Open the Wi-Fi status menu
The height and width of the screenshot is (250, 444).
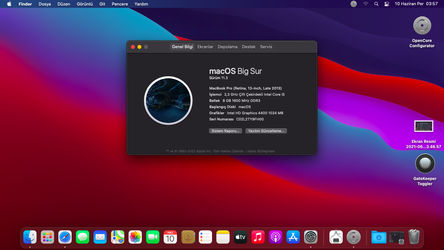pos(366,4)
